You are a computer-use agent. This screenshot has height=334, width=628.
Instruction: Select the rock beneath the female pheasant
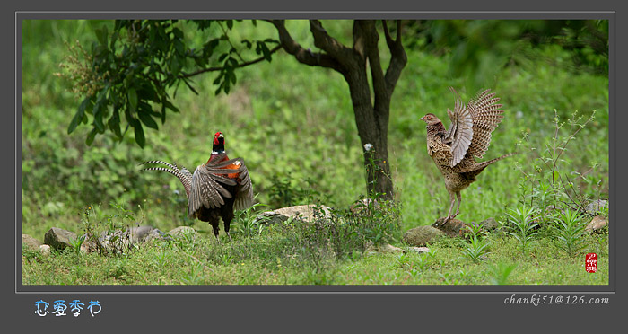452,227
